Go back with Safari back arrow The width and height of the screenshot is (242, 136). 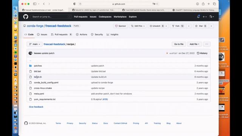click(x=44, y=4)
